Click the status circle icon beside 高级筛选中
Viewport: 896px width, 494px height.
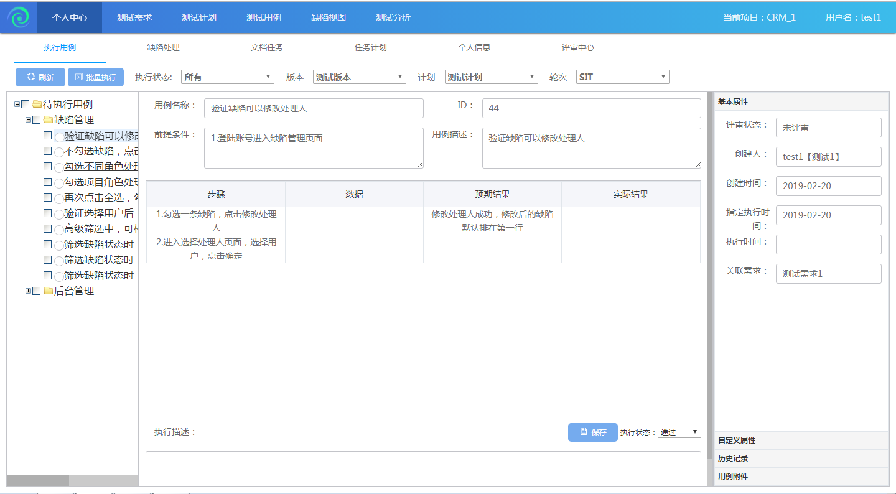point(59,230)
